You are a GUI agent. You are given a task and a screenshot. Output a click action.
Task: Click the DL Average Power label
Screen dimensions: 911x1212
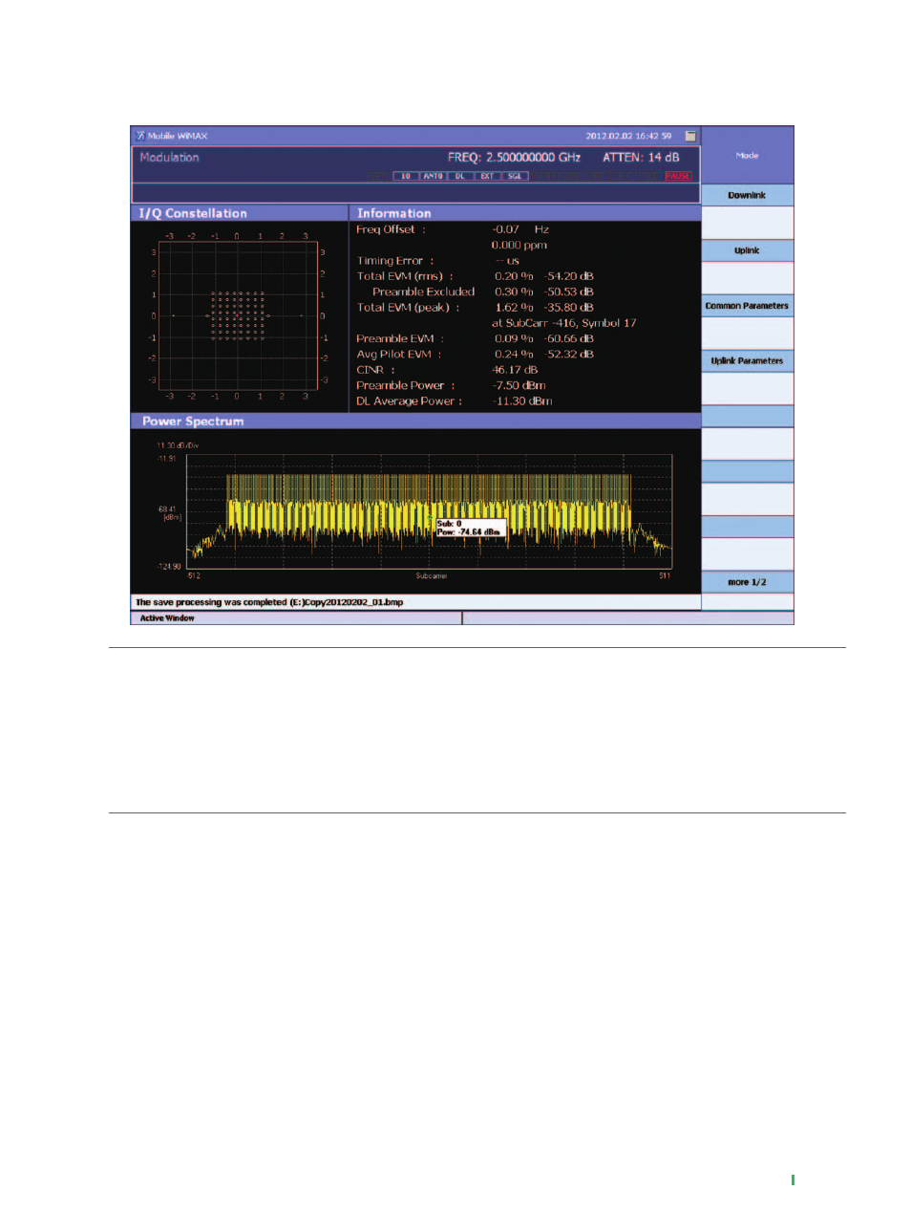click(410, 401)
